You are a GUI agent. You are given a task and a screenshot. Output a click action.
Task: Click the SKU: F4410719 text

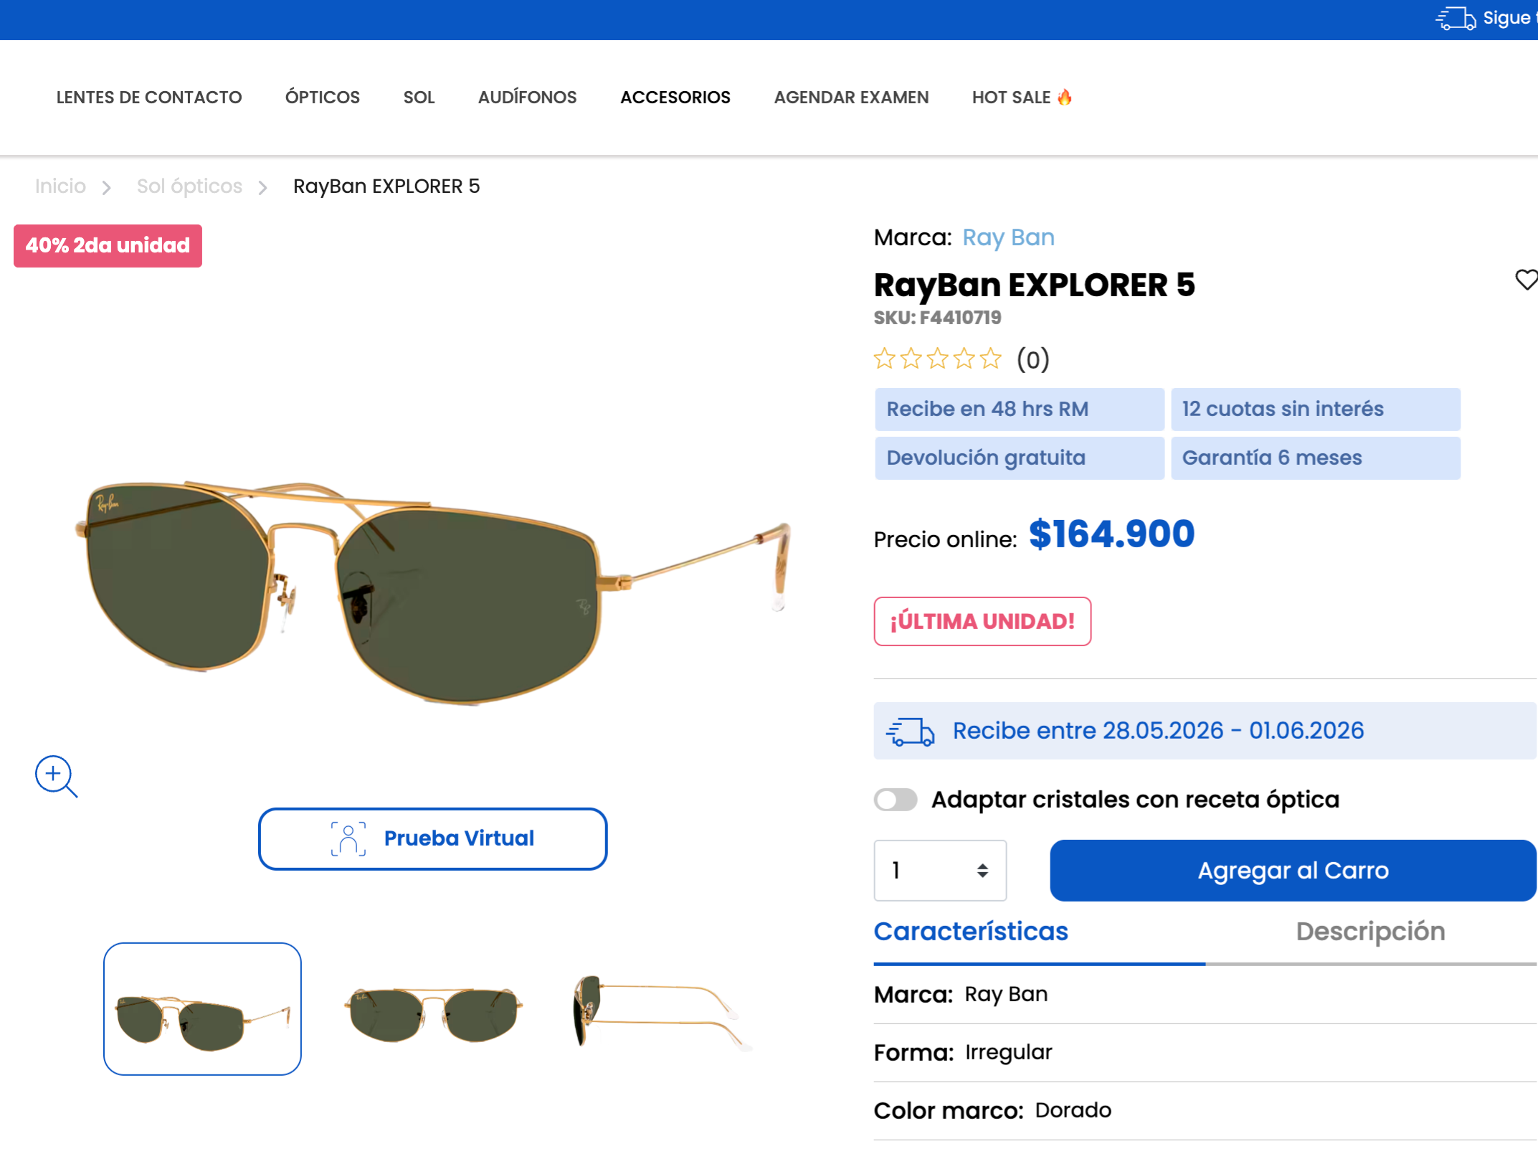coord(937,317)
